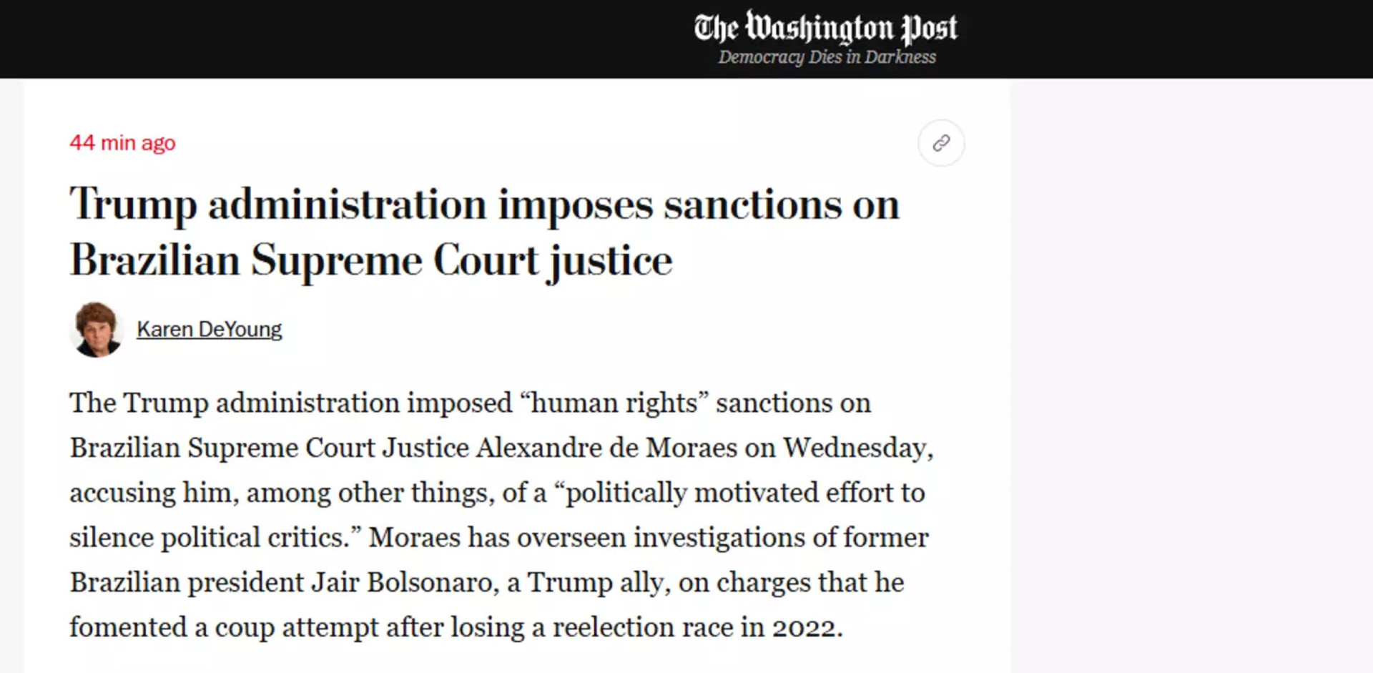Click 'a Trump ally' in the paragraph

[589, 582]
